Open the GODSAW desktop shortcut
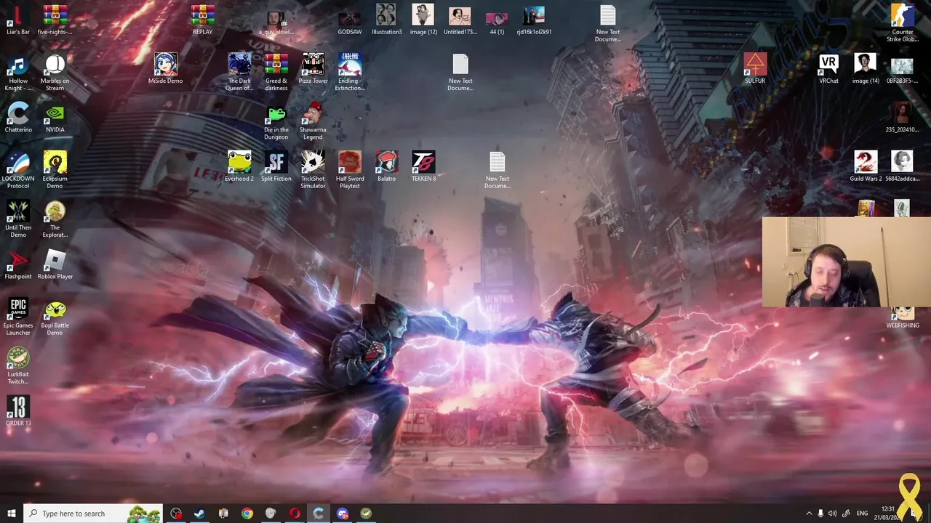 350,20
